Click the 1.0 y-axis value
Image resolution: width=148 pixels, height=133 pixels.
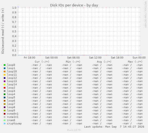(x=14, y=8)
